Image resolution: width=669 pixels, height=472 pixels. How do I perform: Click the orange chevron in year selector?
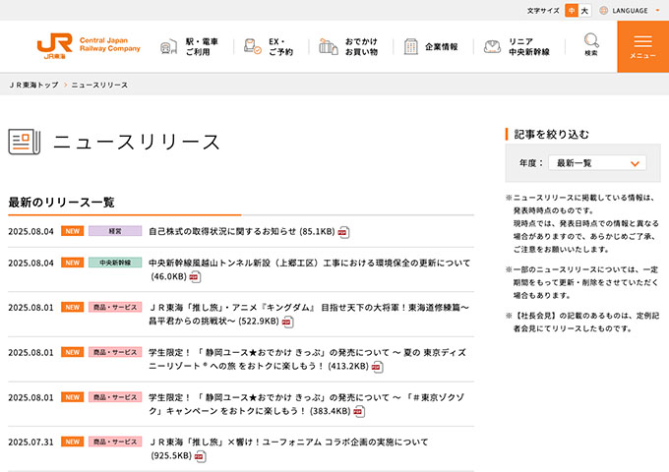635,163
